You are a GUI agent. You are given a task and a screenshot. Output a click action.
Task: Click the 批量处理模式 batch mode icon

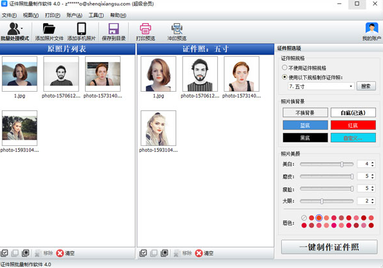coord(14,29)
